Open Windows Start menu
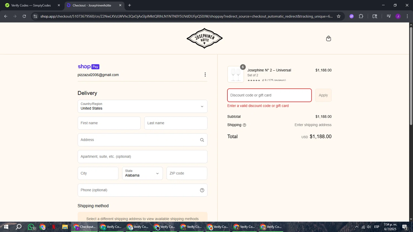 [6, 227]
